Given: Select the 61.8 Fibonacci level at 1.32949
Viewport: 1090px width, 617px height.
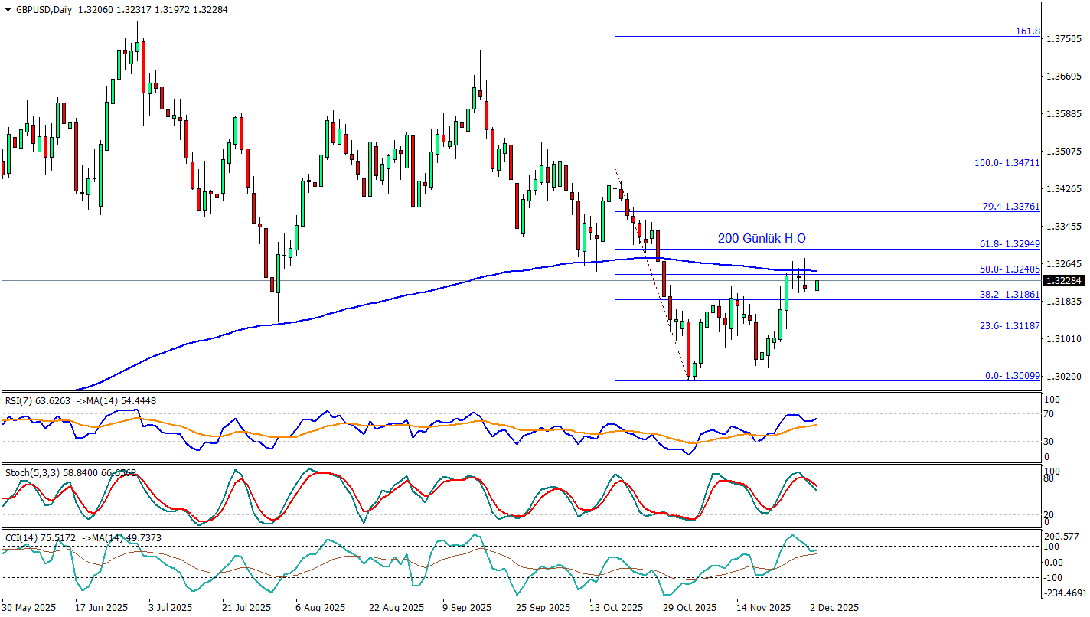Looking at the screenshot, I should coord(1010,244).
